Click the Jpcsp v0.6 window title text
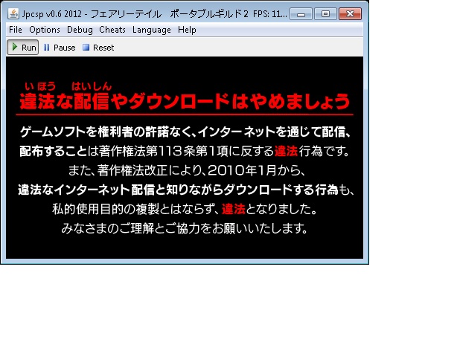Screen dimensions: 457x342 point(155,14)
